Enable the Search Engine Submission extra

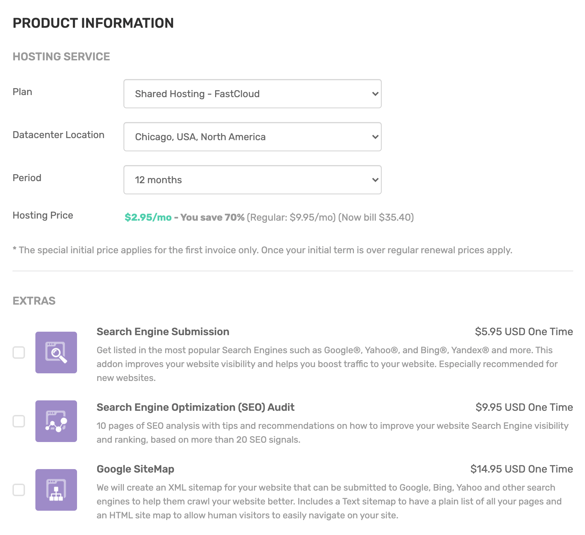click(19, 353)
